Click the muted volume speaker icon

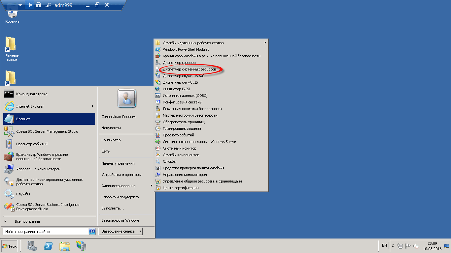pyautogui.click(x=416, y=246)
